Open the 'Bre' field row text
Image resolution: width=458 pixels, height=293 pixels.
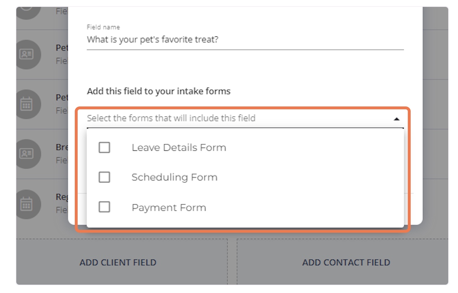pos(61,148)
